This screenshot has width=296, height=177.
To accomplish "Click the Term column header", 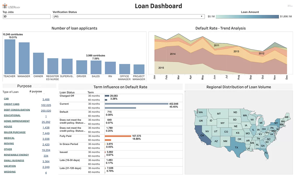I will 91,92.
